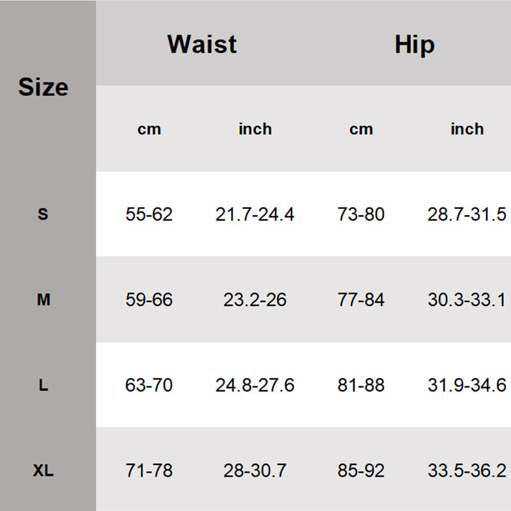Select the 33.5-36.2 hip inch cell
The height and width of the screenshot is (511, 511).
click(467, 471)
